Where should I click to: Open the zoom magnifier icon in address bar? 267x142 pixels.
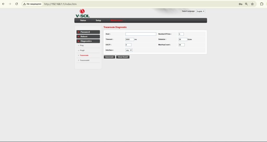click(246, 4)
